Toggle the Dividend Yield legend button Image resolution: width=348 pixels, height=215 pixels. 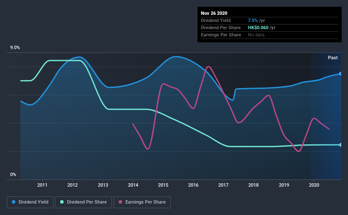(x=30, y=202)
